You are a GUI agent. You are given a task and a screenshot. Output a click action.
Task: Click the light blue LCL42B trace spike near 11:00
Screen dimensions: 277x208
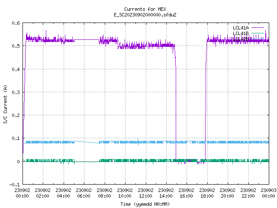[x=138, y=142]
